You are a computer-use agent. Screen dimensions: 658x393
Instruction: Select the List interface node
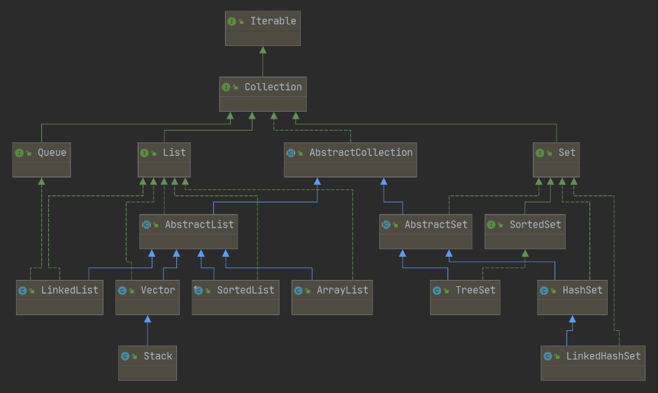tap(164, 160)
